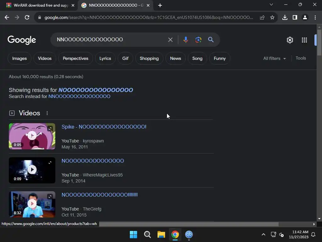
Task: Open Windows taskbar search
Action: pyautogui.click(x=147, y=234)
